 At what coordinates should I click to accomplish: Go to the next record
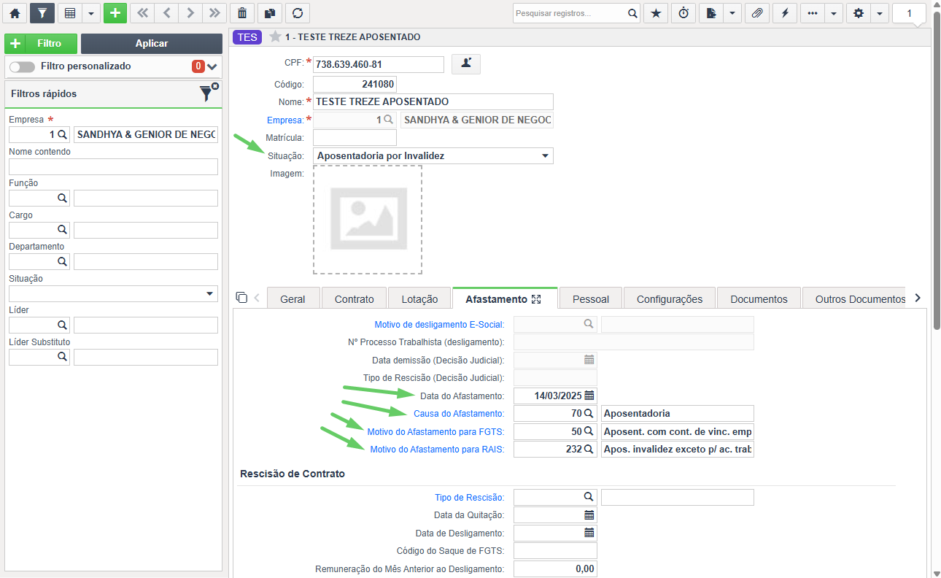pos(190,13)
